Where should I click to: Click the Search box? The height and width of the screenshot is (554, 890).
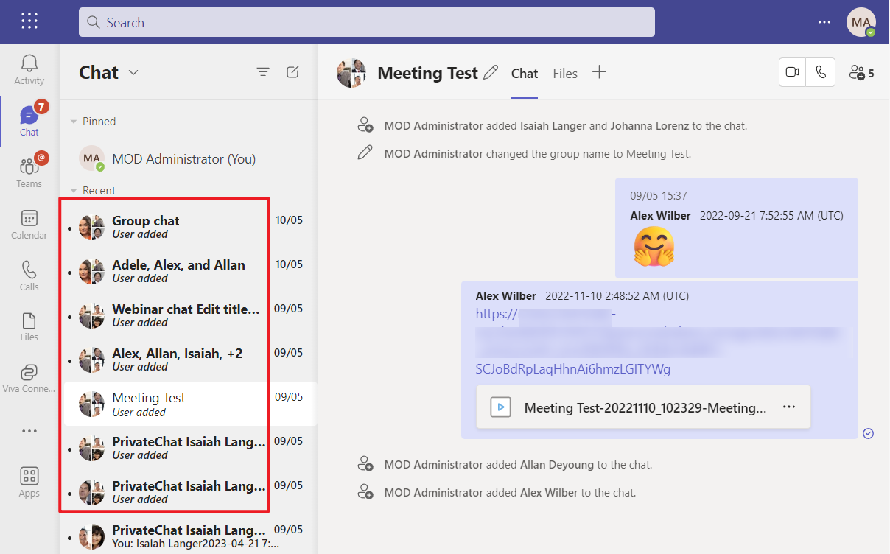click(x=367, y=22)
